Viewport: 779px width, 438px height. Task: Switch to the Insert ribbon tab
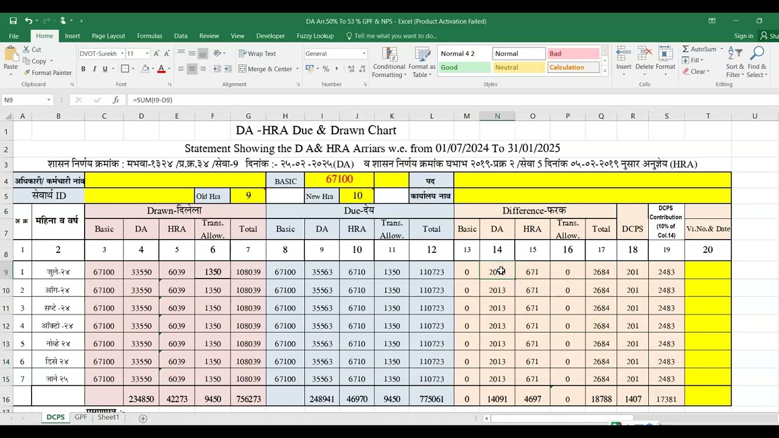tap(72, 36)
